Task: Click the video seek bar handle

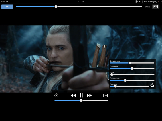Action: coord(56,7)
